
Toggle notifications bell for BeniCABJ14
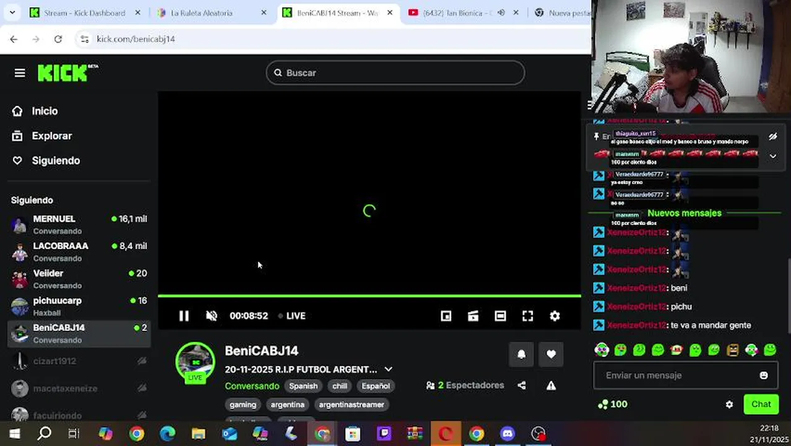[x=521, y=354]
